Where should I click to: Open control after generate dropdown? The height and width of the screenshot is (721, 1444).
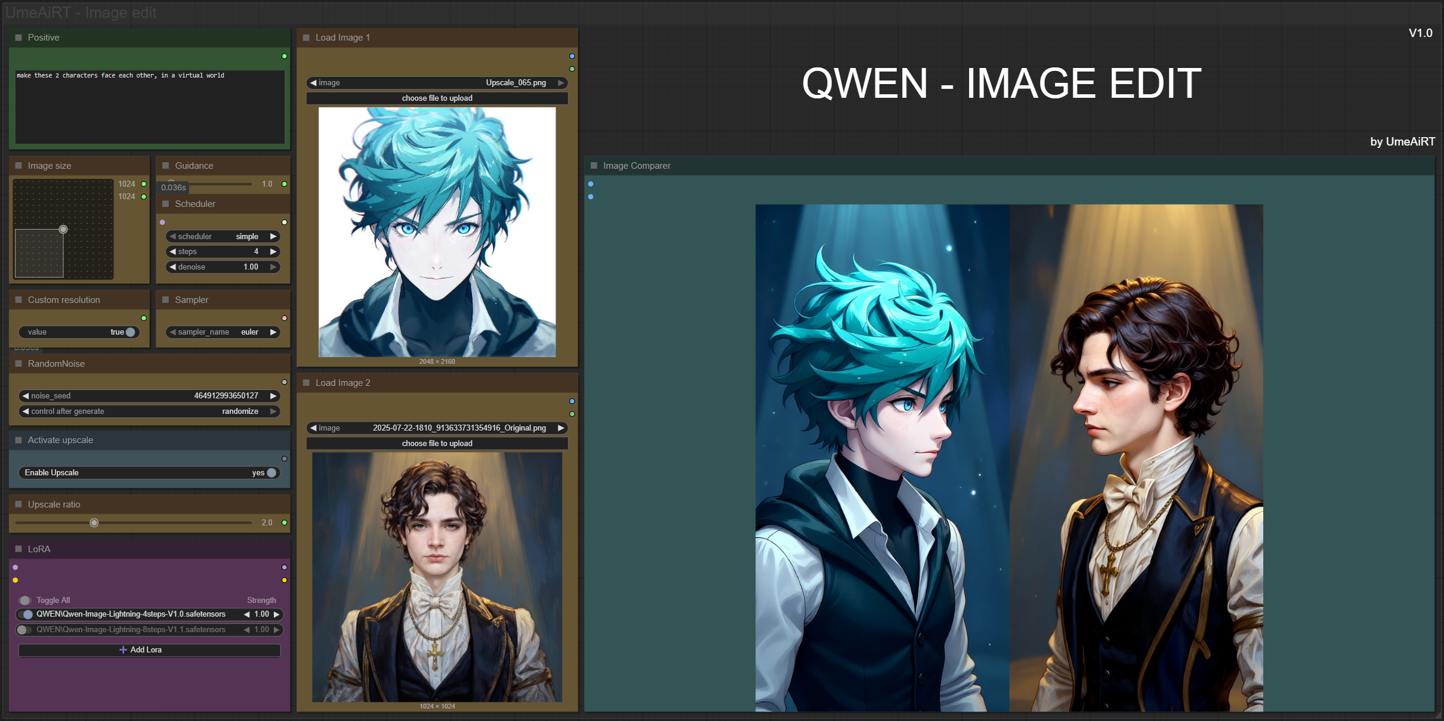click(149, 411)
